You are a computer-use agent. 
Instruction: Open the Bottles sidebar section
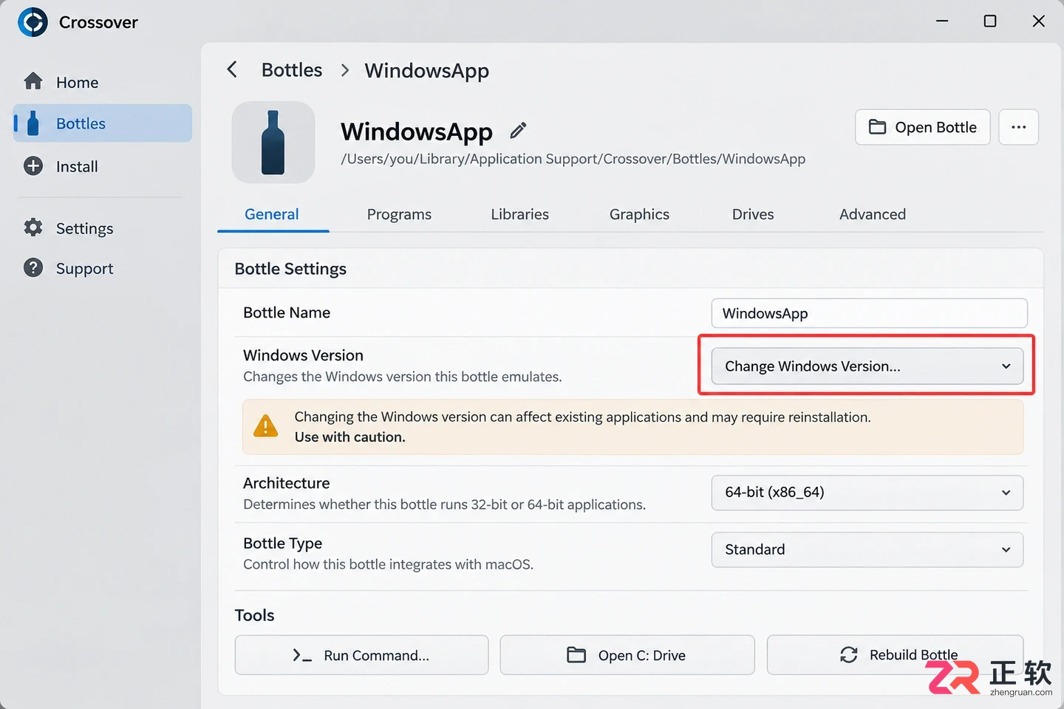[x=103, y=123]
